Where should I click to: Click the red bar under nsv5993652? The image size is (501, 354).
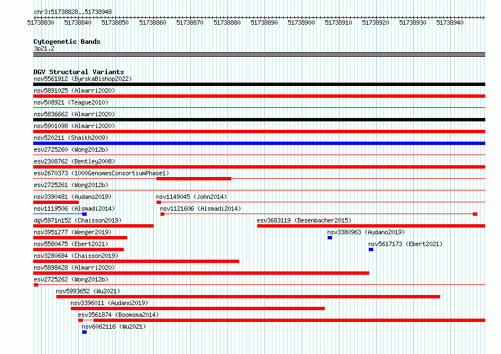tap(248, 297)
